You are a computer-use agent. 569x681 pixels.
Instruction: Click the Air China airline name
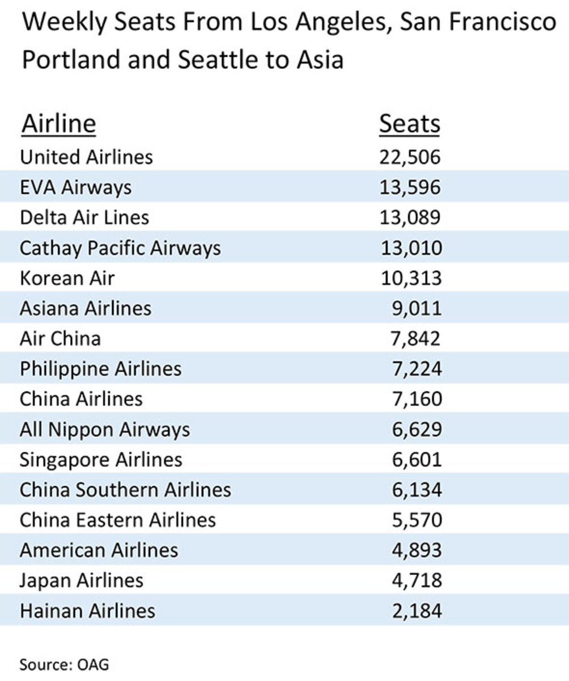pyautogui.click(x=60, y=339)
